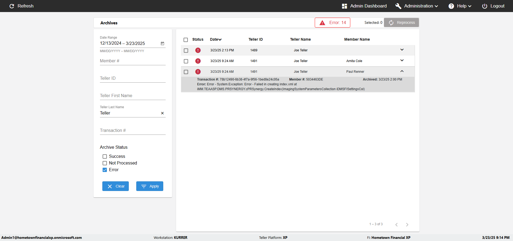Open the Admin Dashboard grid icon

coord(344,6)
